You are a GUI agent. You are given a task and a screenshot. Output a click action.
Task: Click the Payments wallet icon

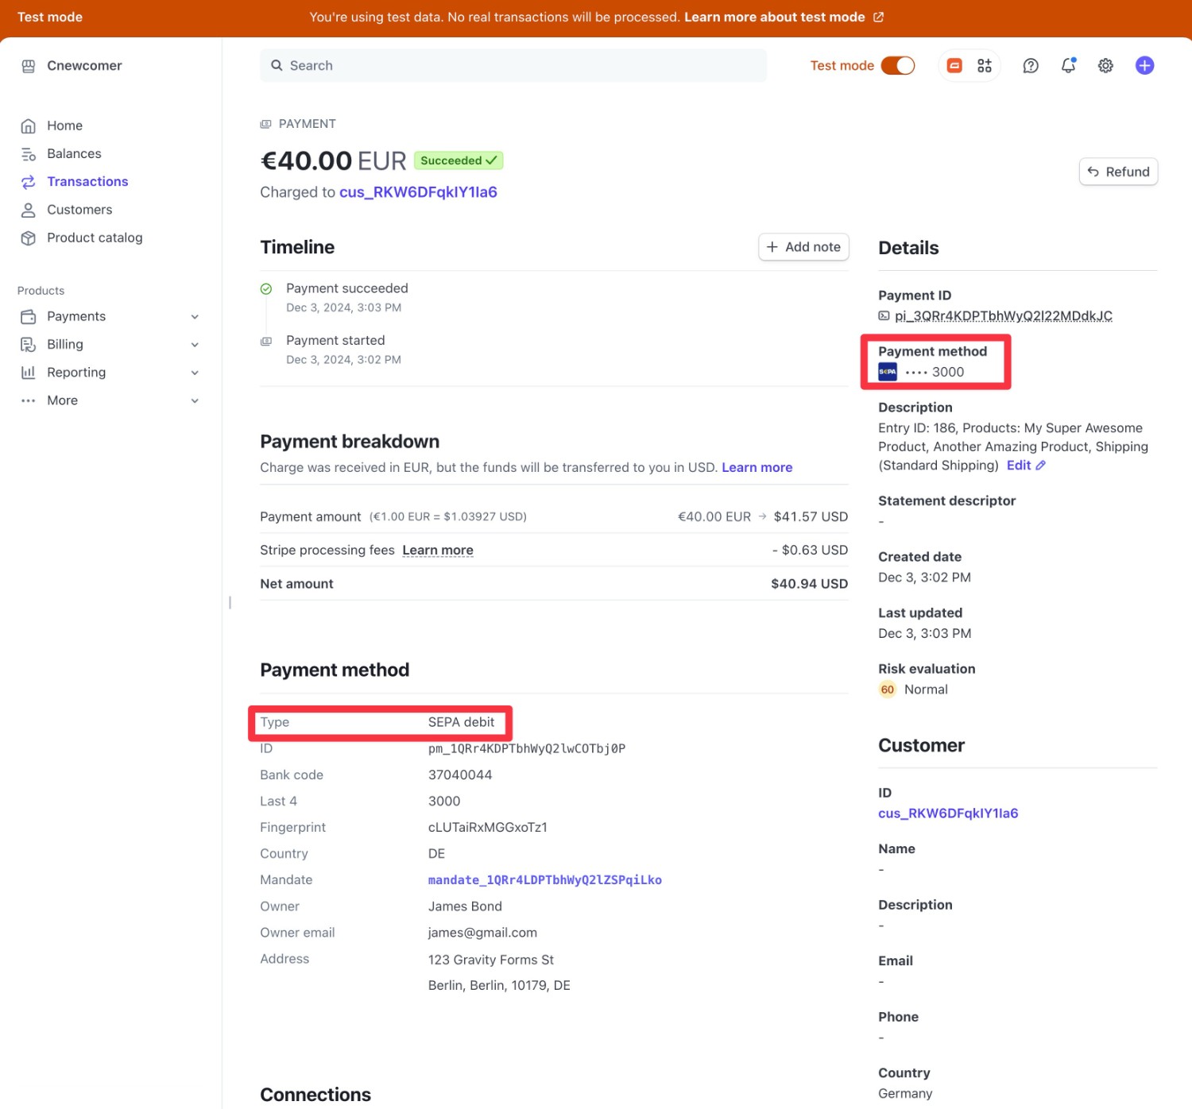click(x=29, y=316)
